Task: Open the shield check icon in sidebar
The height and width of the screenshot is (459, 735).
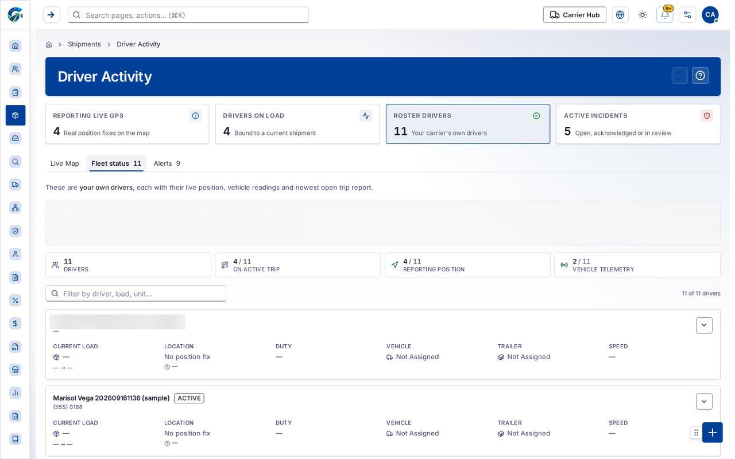Action: point(16,231)
